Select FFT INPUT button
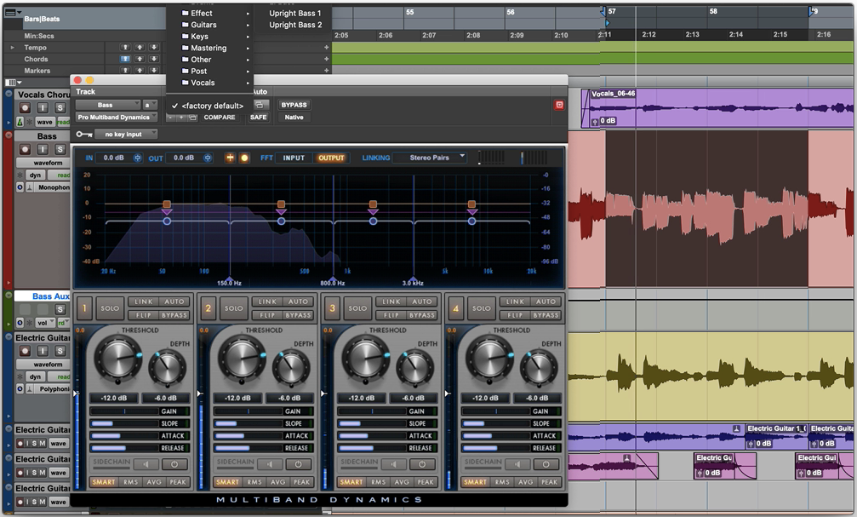The height and width of the screenshot is (517, 857). 294,158
